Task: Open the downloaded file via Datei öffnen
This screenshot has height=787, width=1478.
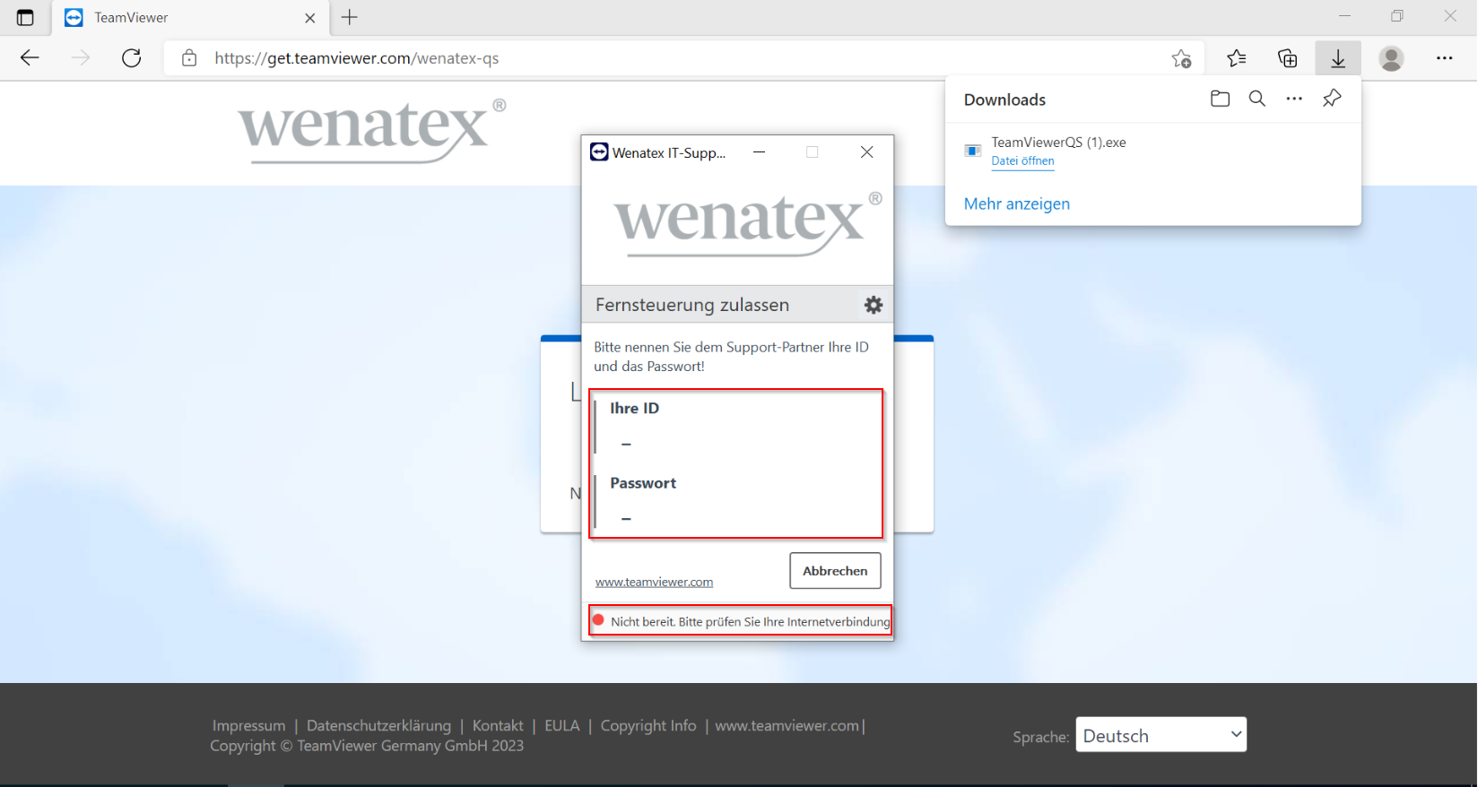Action: [1022, 161]
